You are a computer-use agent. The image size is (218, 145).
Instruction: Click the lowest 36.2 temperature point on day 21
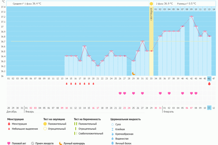tap(98, 66)
